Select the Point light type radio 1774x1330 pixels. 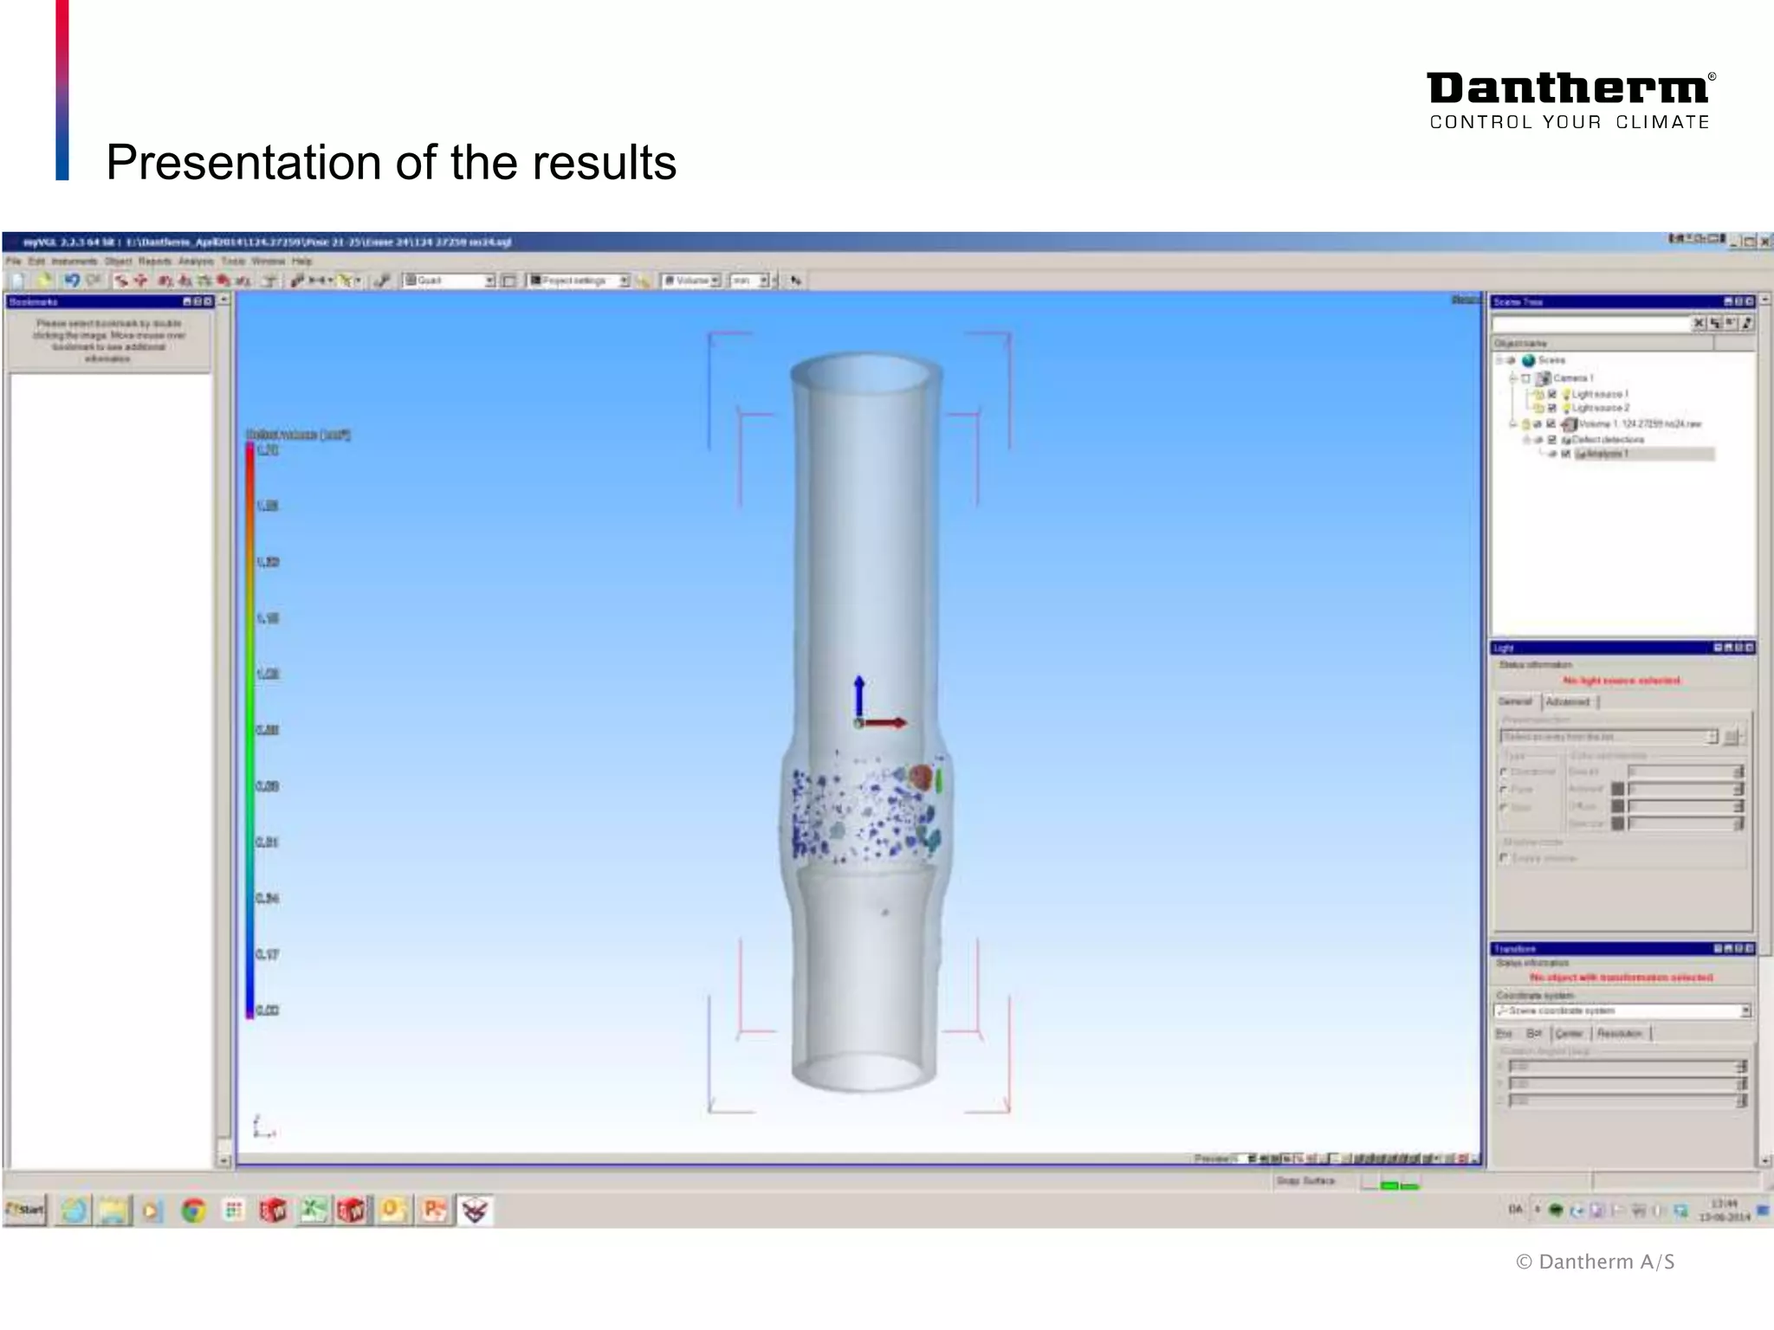pos(1505,790)
